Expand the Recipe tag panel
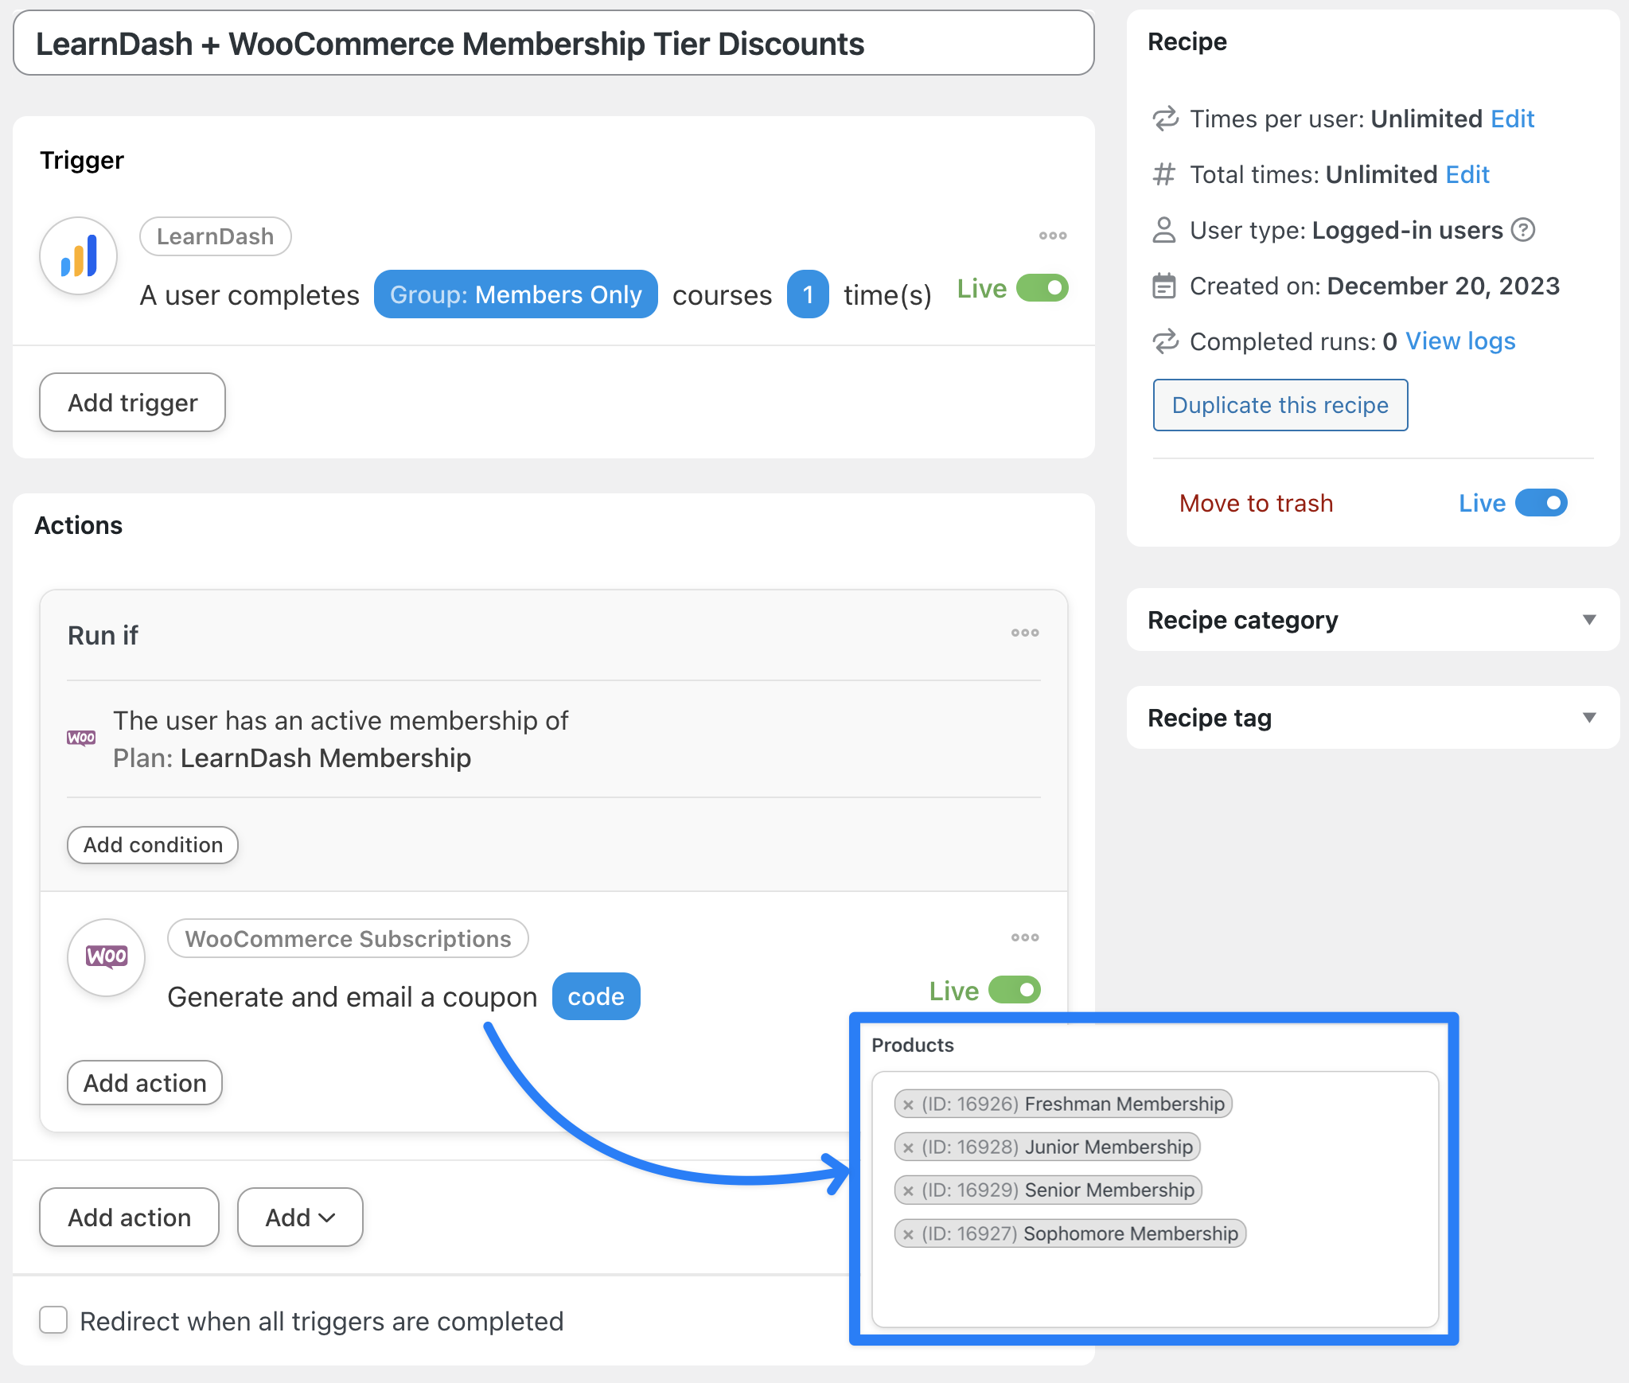This screenshot has width=1629, height=1383. tap(1588, 718)
